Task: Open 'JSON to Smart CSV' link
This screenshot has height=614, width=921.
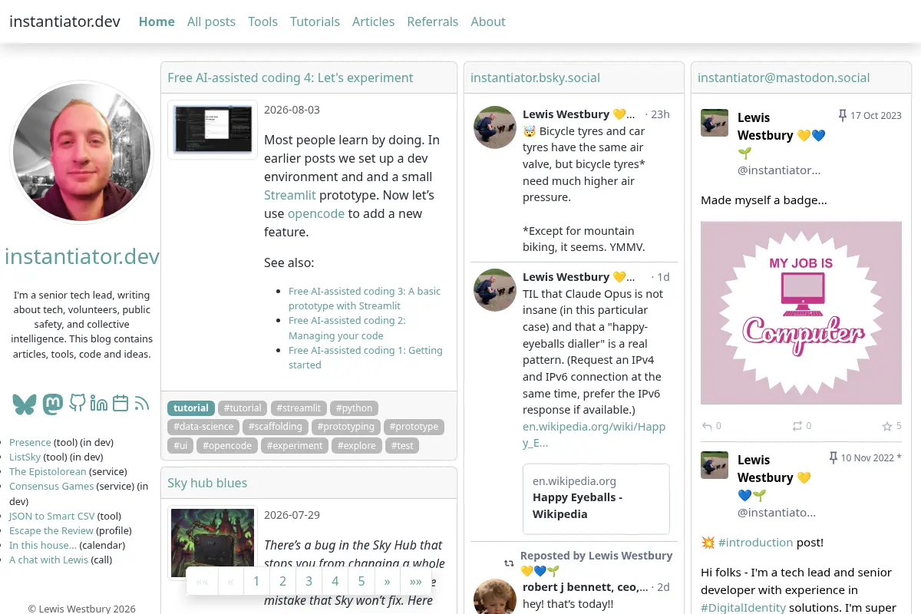Action: 51,516
